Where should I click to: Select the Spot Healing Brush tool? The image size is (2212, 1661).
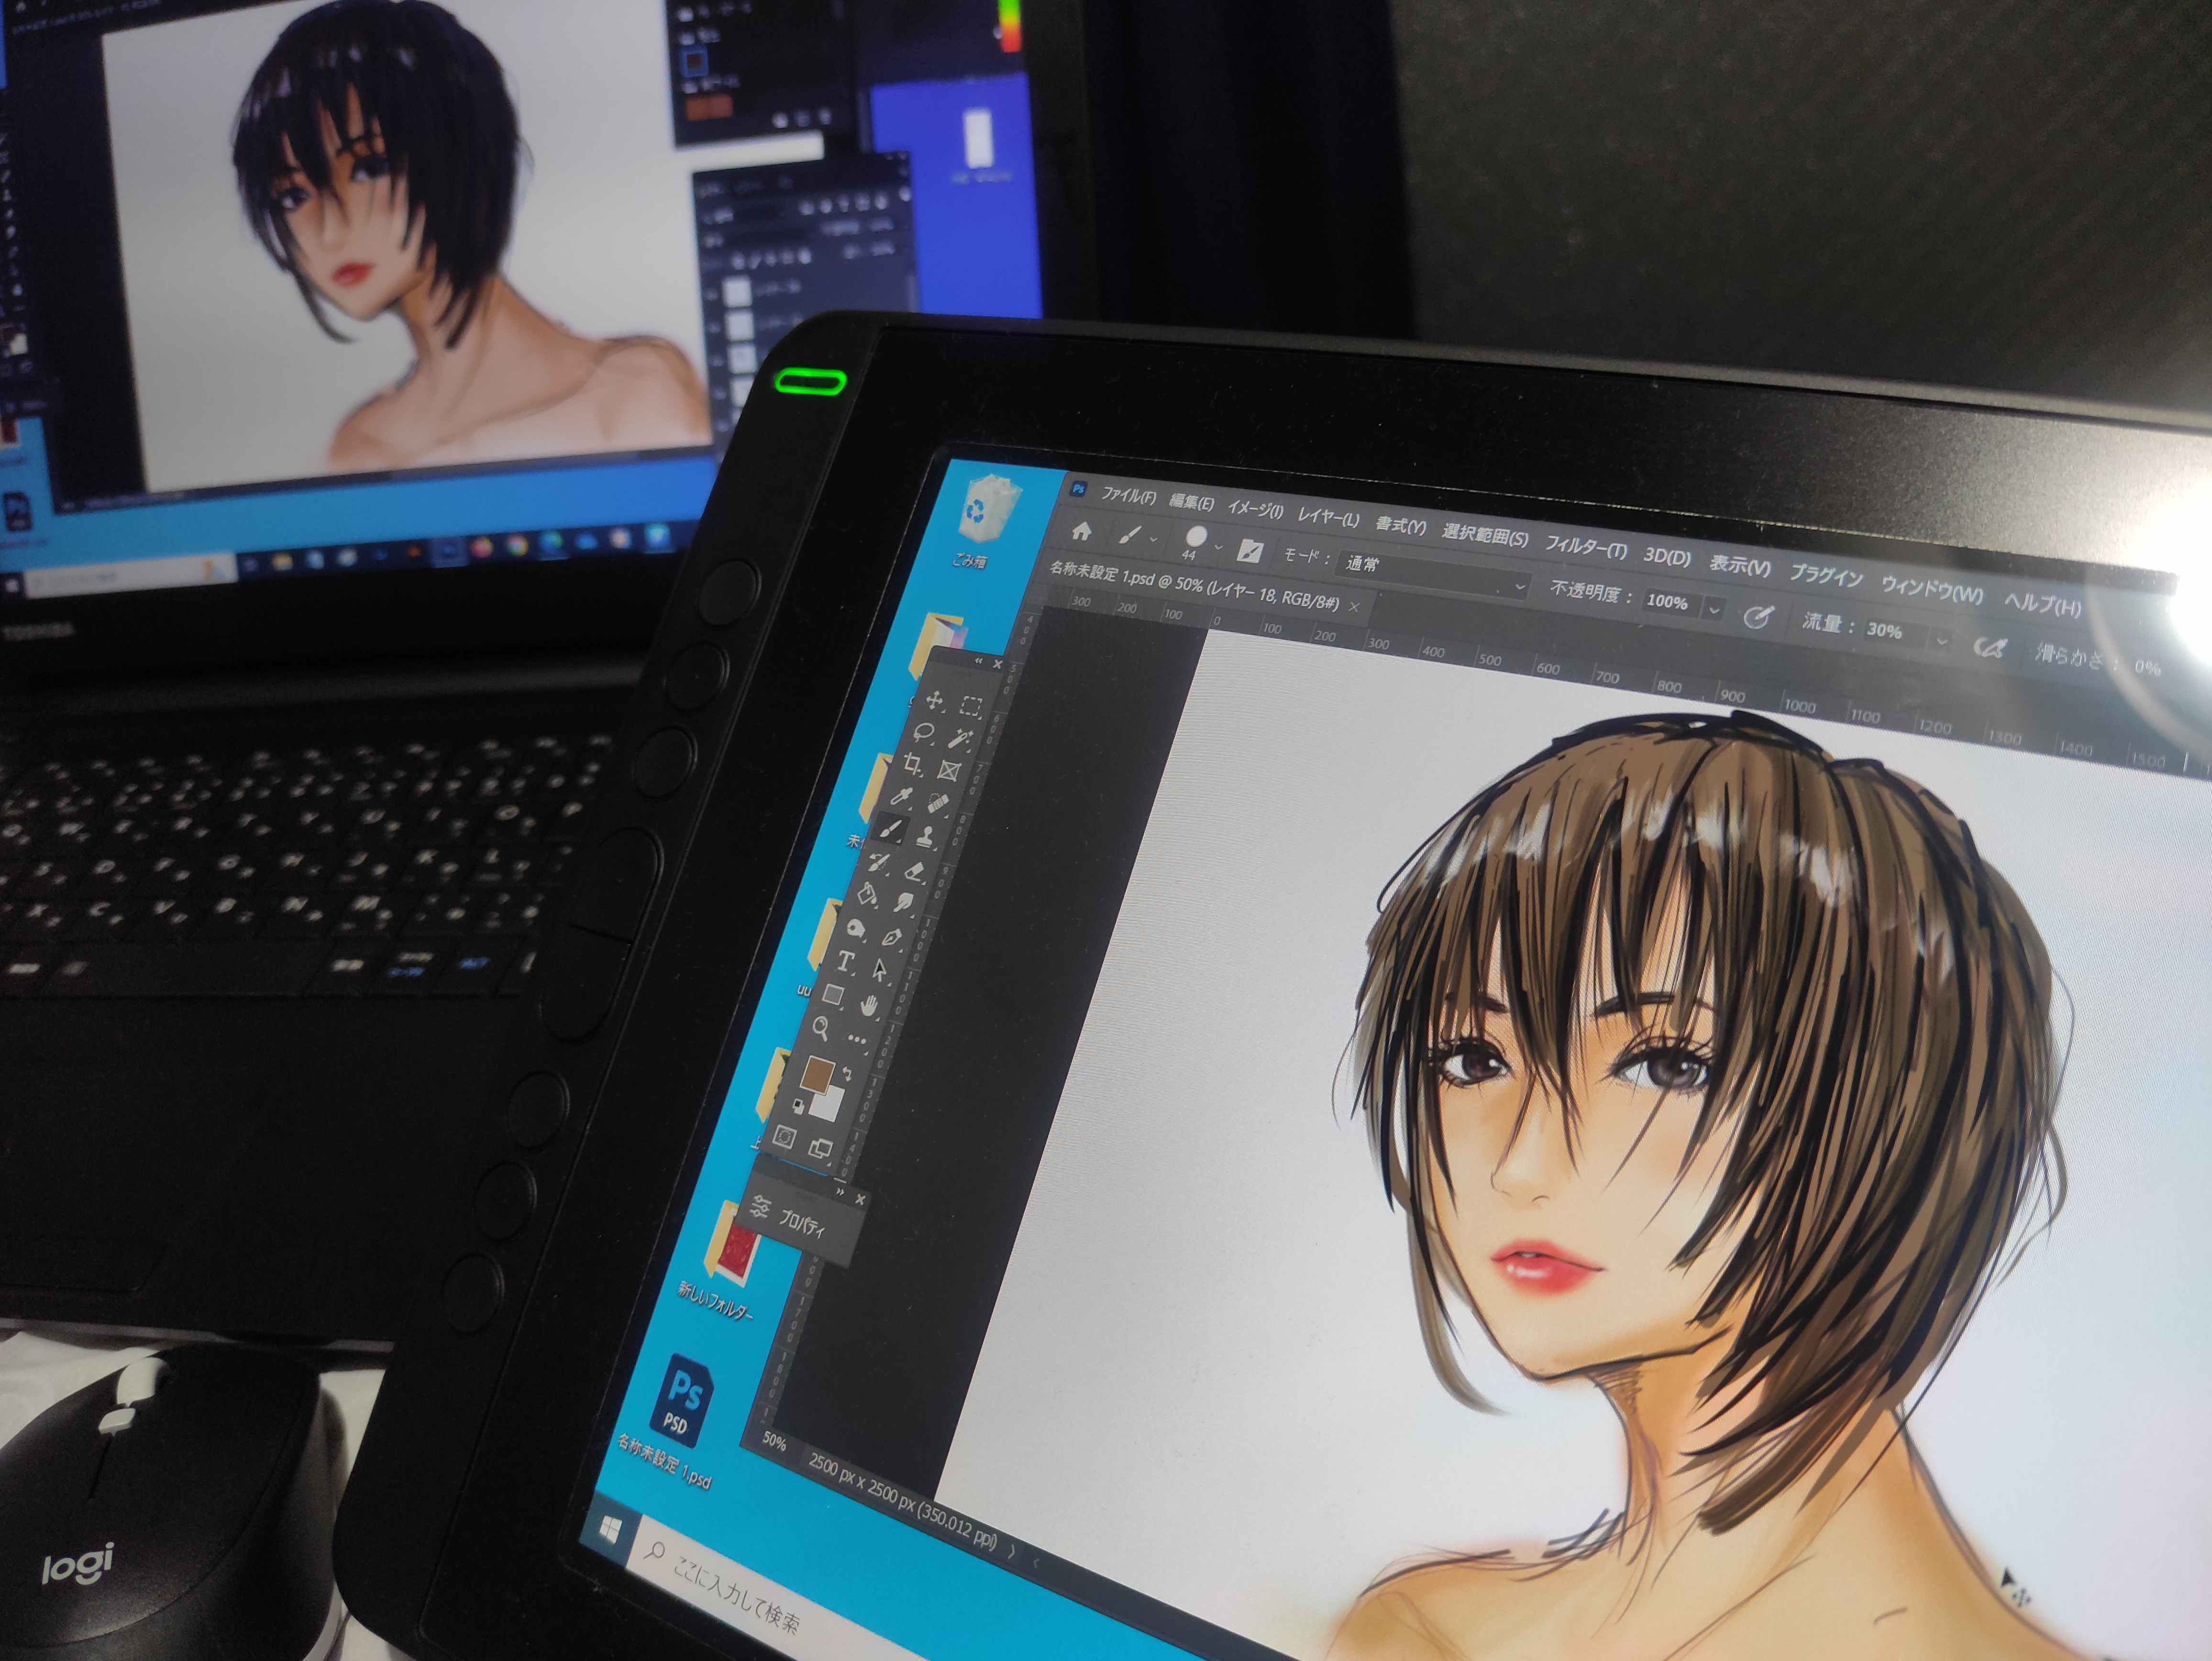click(x=937, y=803)
